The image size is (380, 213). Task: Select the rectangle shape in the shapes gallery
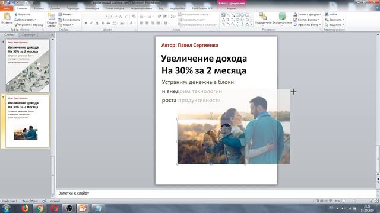point(237,15)
